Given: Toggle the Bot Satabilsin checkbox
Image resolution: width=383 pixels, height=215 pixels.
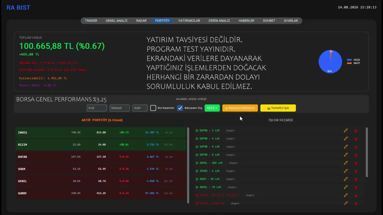Looking at the screenshot, I should click(x=153, y=108).
